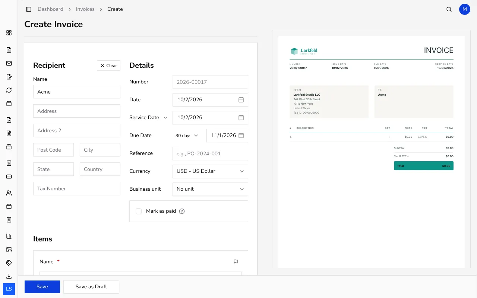
Task: Open the dashboard grid icon in sidebar
Action: (x=9, y=33)
